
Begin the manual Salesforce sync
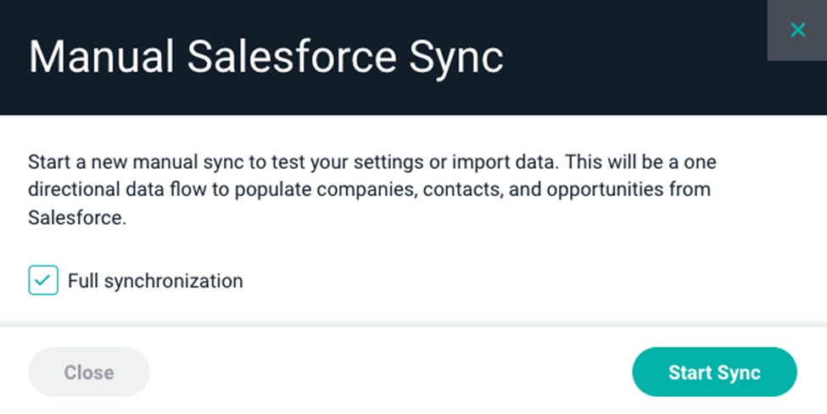714,372
